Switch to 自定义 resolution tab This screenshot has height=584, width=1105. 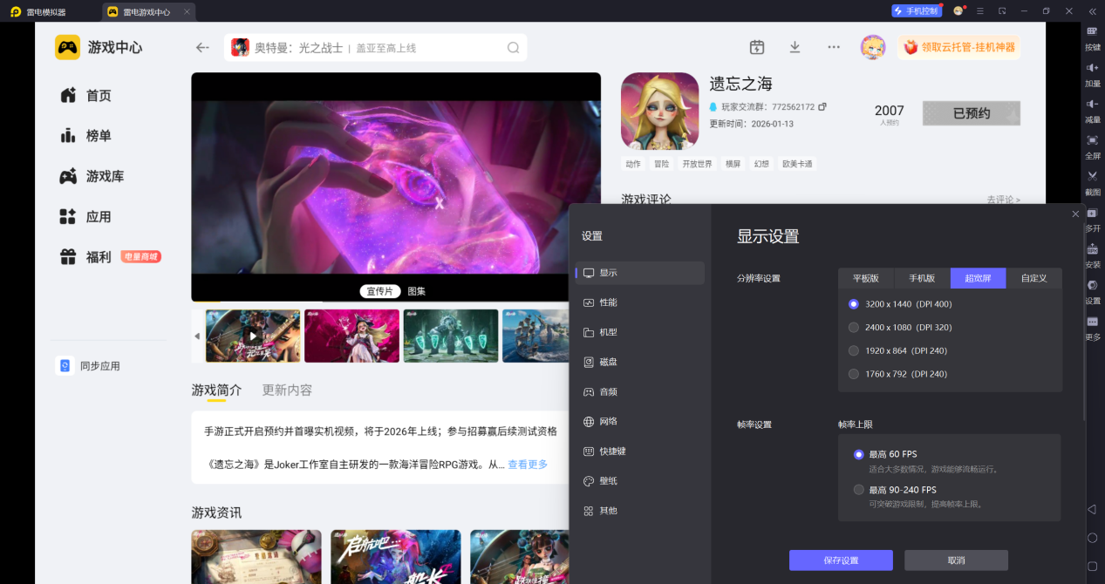1034,278
